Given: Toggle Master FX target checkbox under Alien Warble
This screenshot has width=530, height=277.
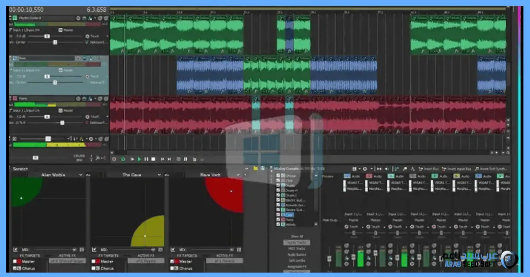Looking at the screenshot, I should point(15,262).
